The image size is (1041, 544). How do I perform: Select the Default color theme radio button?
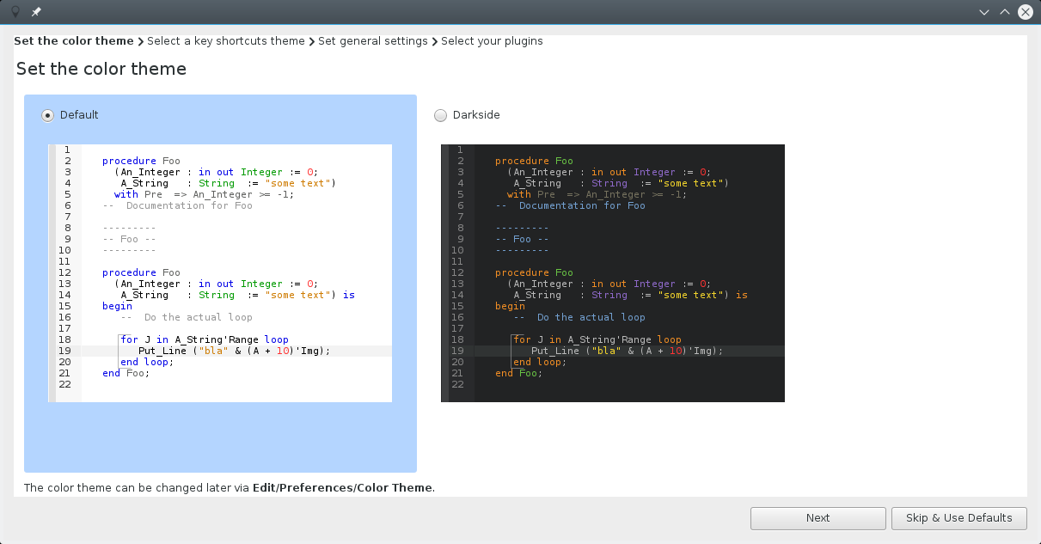[48, 115]
